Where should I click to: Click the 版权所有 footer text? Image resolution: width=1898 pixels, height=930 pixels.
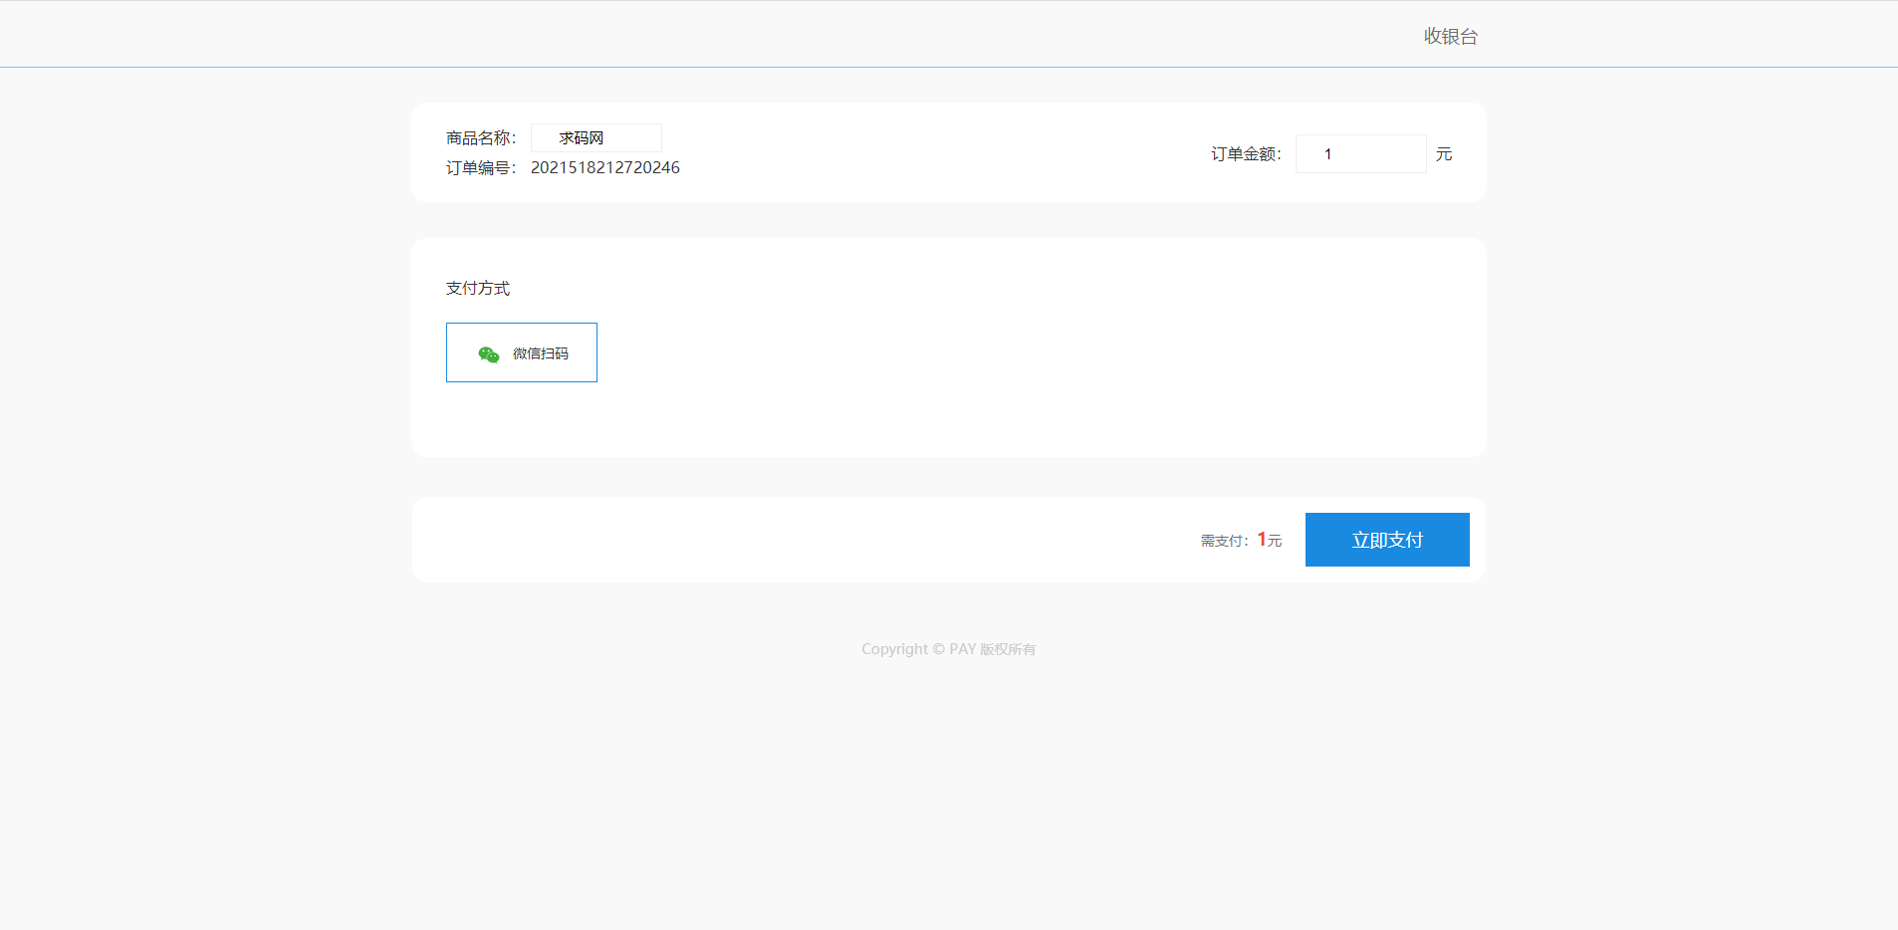[x=1008, y=649]
